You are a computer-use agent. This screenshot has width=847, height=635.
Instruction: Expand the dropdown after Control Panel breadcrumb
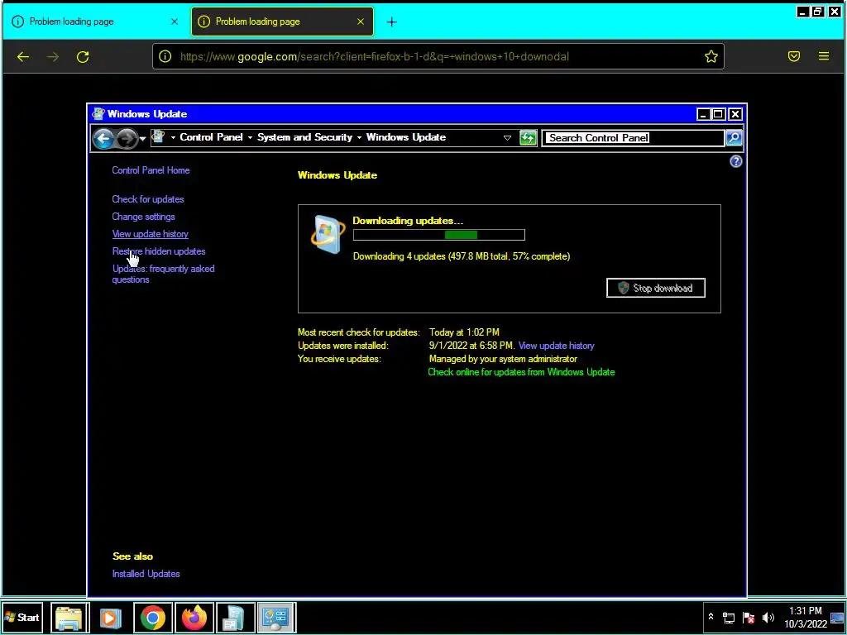pos(250,138)
